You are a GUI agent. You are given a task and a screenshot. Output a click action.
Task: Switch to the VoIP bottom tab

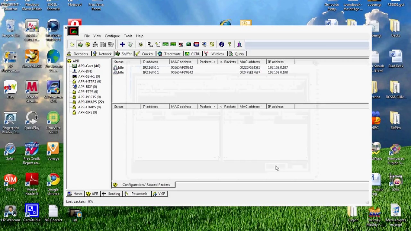tap(159, 194)
